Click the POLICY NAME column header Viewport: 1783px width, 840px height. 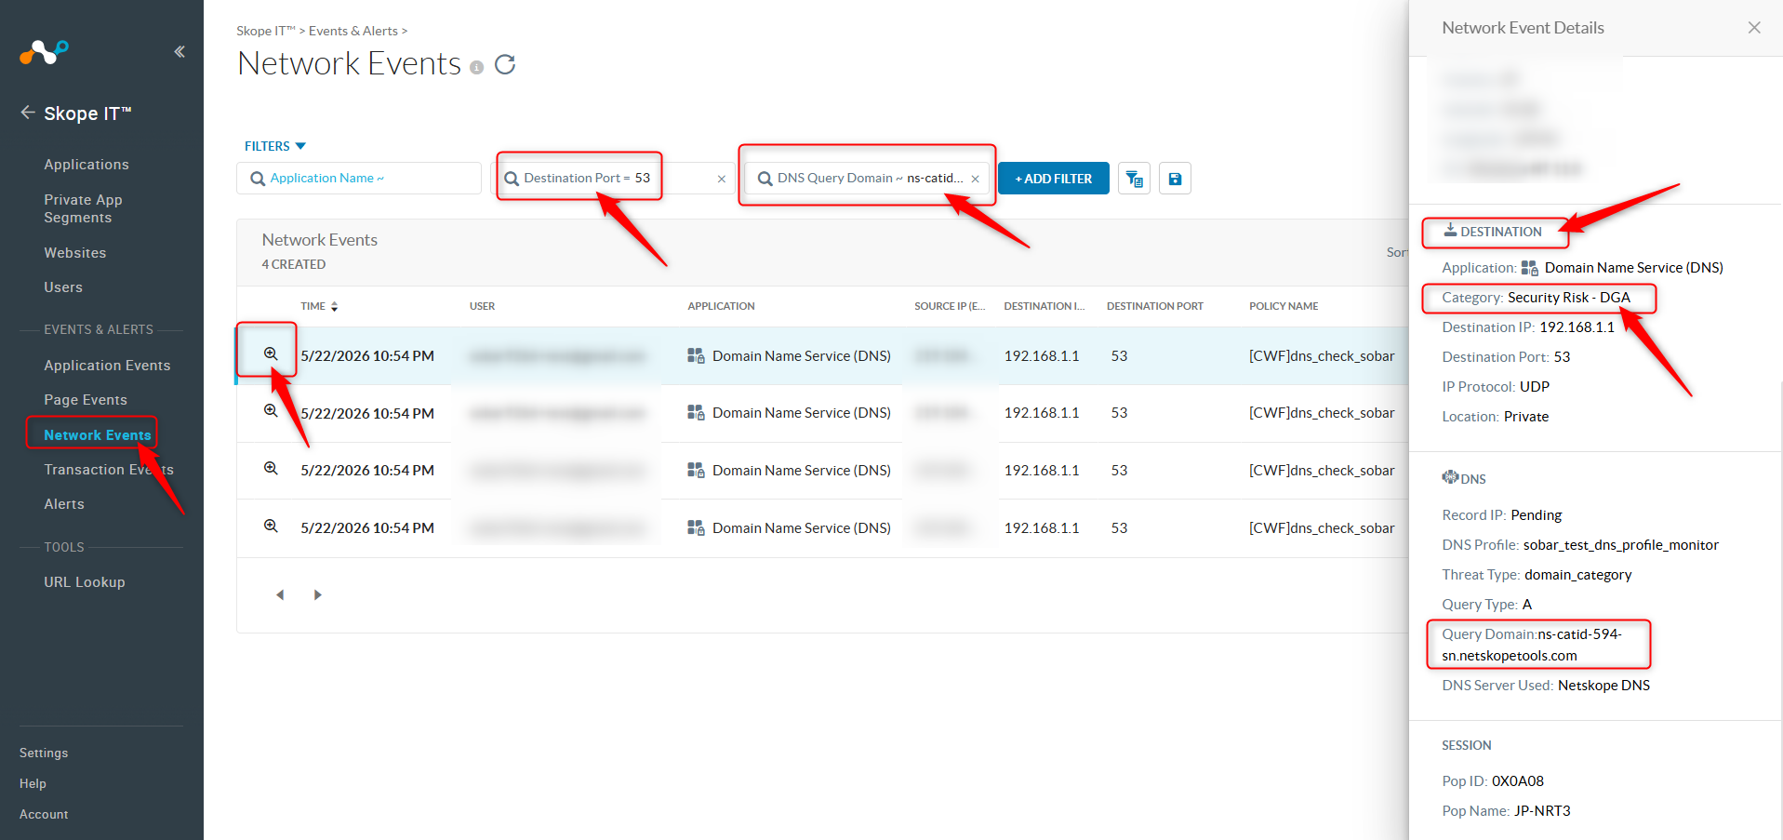pyautogui.click(x=1284, y=306)
